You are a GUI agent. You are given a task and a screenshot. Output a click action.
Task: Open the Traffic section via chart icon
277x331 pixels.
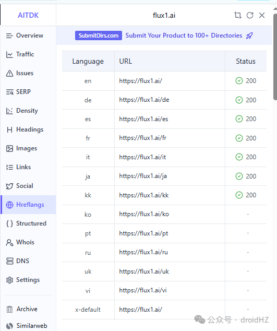(9, 54)
